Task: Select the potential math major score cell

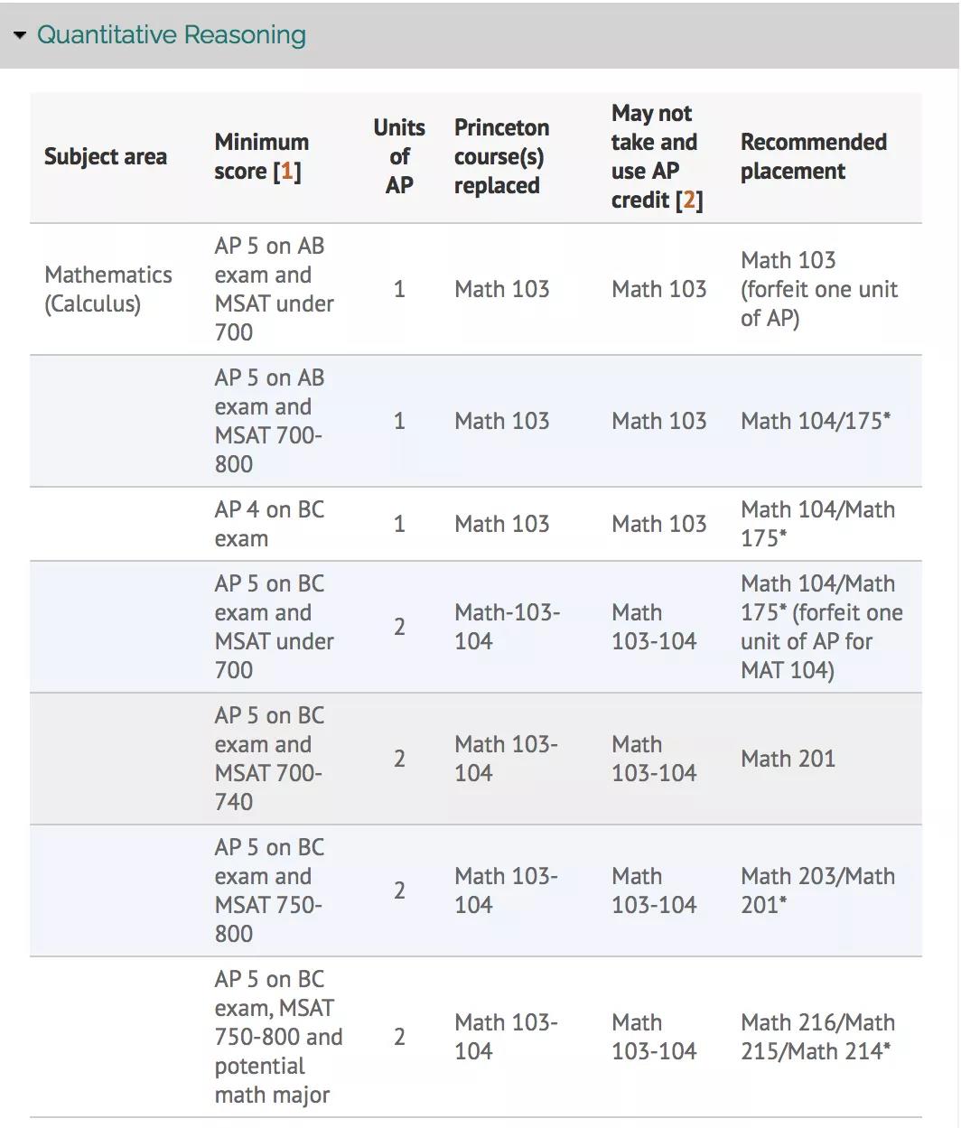Action: pos(277,1037)
